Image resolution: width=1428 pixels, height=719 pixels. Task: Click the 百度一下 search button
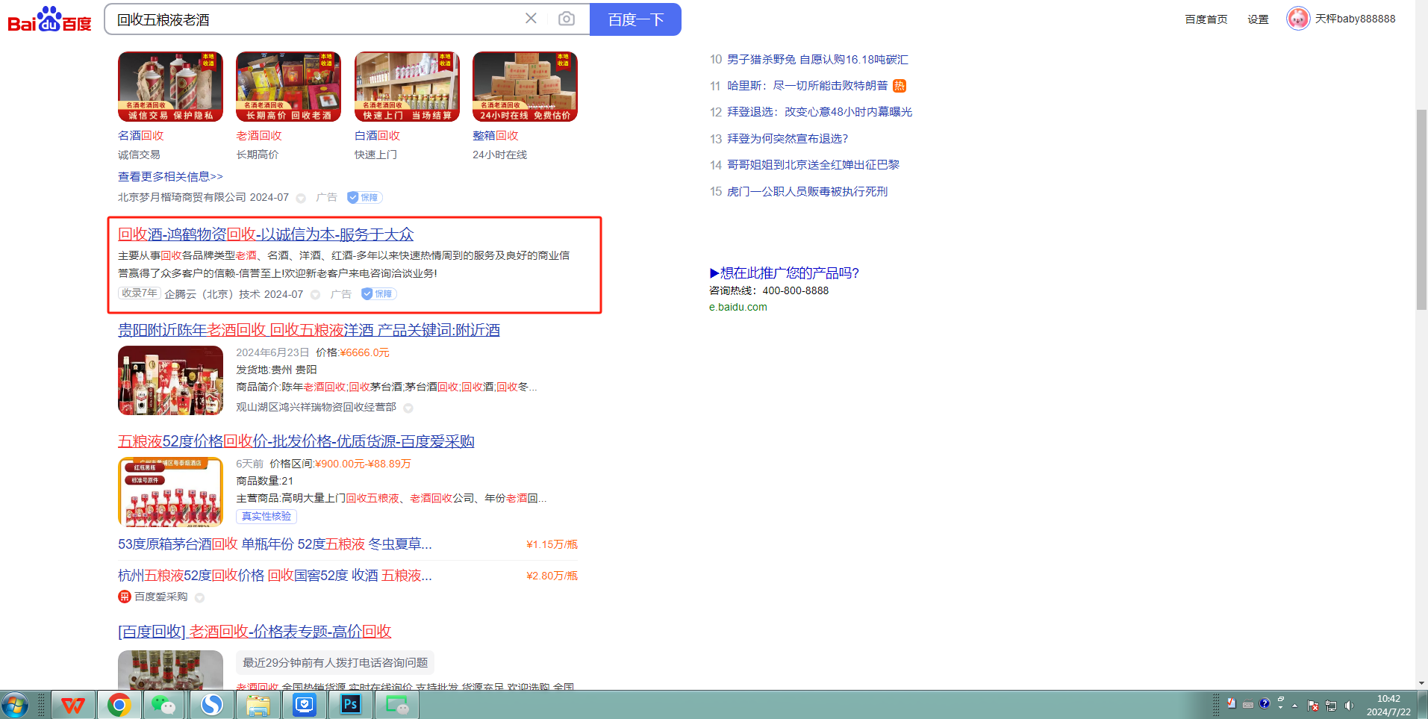tap(635, 19)
